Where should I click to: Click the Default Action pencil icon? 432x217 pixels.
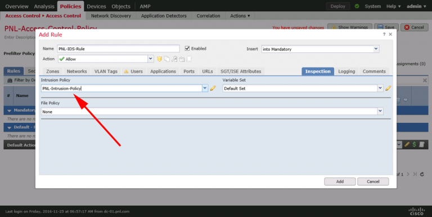tap(407, 145)
